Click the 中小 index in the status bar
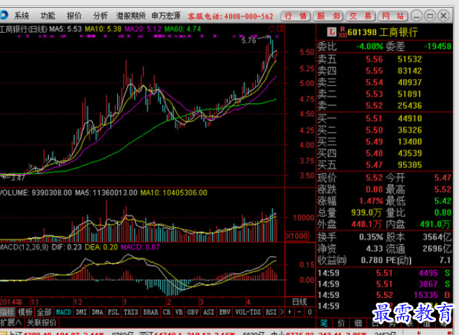459x335 pixels. (319, 334)
